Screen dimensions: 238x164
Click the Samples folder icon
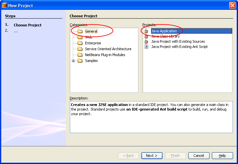pyautogui.click(x=80, y=61)
